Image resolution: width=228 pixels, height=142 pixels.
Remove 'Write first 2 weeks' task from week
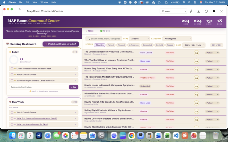click(75, 118)
